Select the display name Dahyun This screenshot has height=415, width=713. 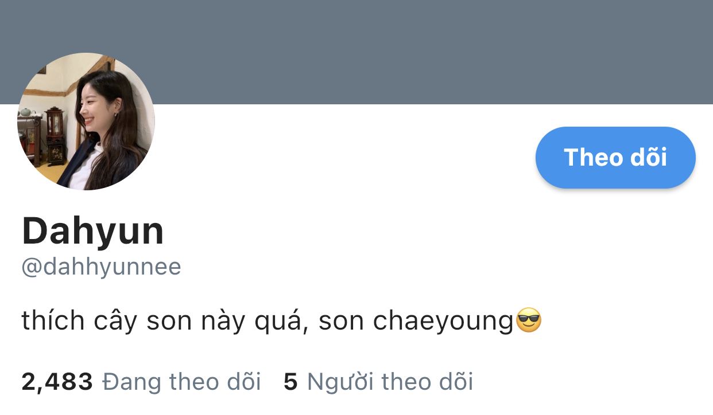click(93, 231)
